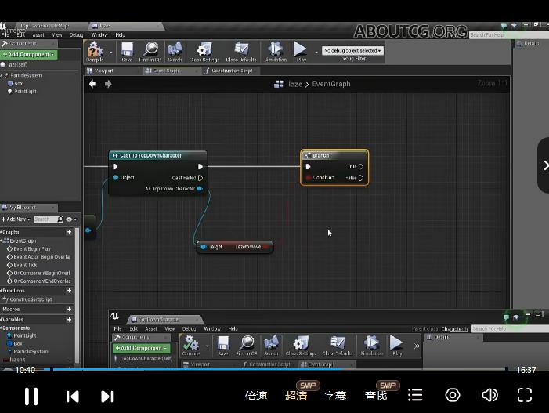Image resolution: width=549 pixels, height=413 pixels.
Task: Click the plus button beside Functions section
Action: click(69, 291)
